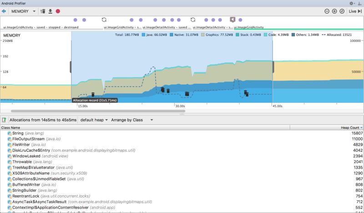Select Collections$UnmodifiableSet row

(182, 179)
